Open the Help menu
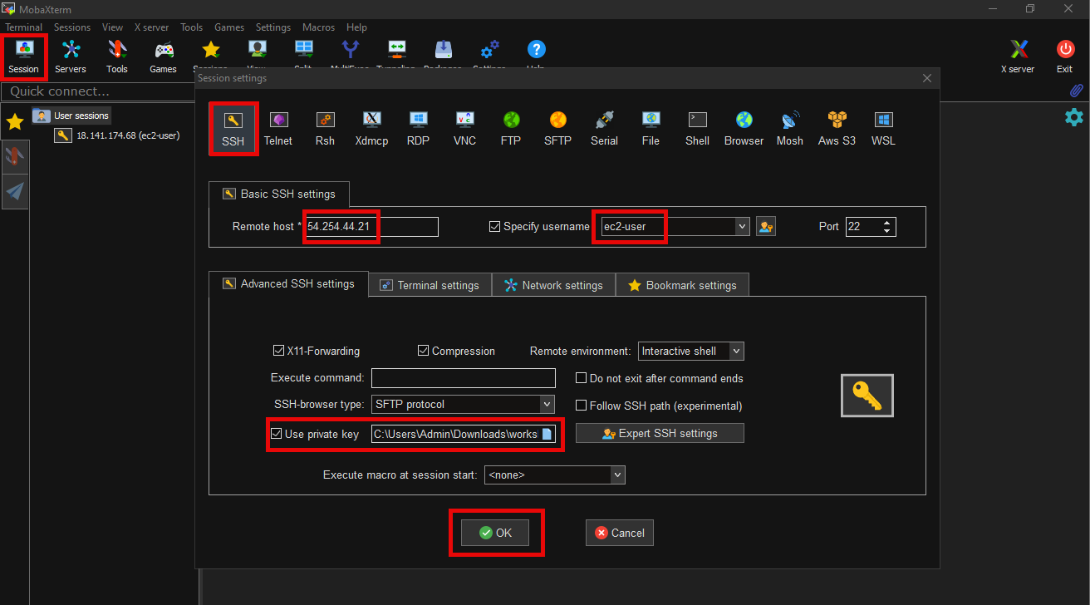This screenshot has height=605, width=1090. 356,27
